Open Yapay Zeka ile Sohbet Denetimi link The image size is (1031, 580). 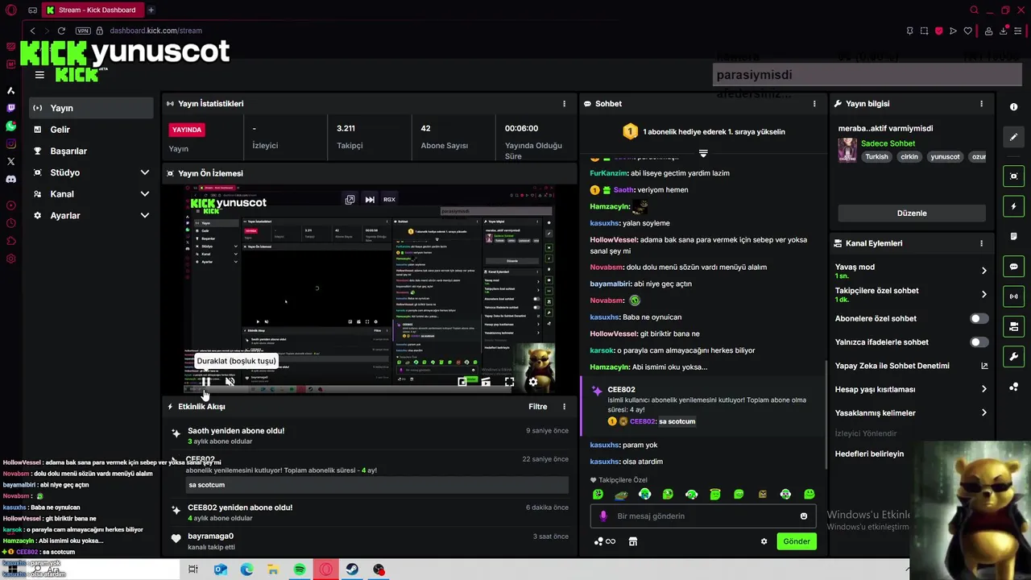[x=911, y=366]
